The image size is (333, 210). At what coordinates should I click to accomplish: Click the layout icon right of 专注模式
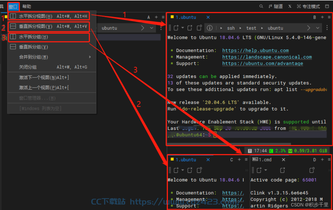pos(327,6)
